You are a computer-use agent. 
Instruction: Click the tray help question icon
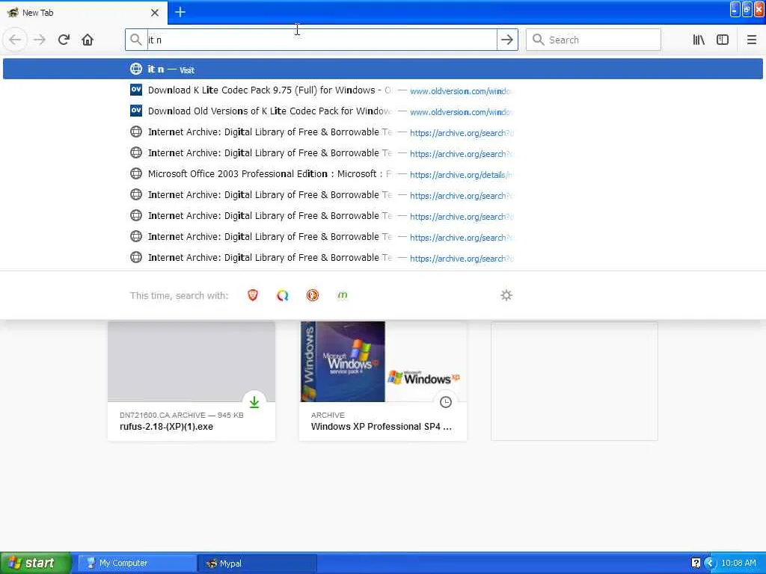[x=696, y=563]
